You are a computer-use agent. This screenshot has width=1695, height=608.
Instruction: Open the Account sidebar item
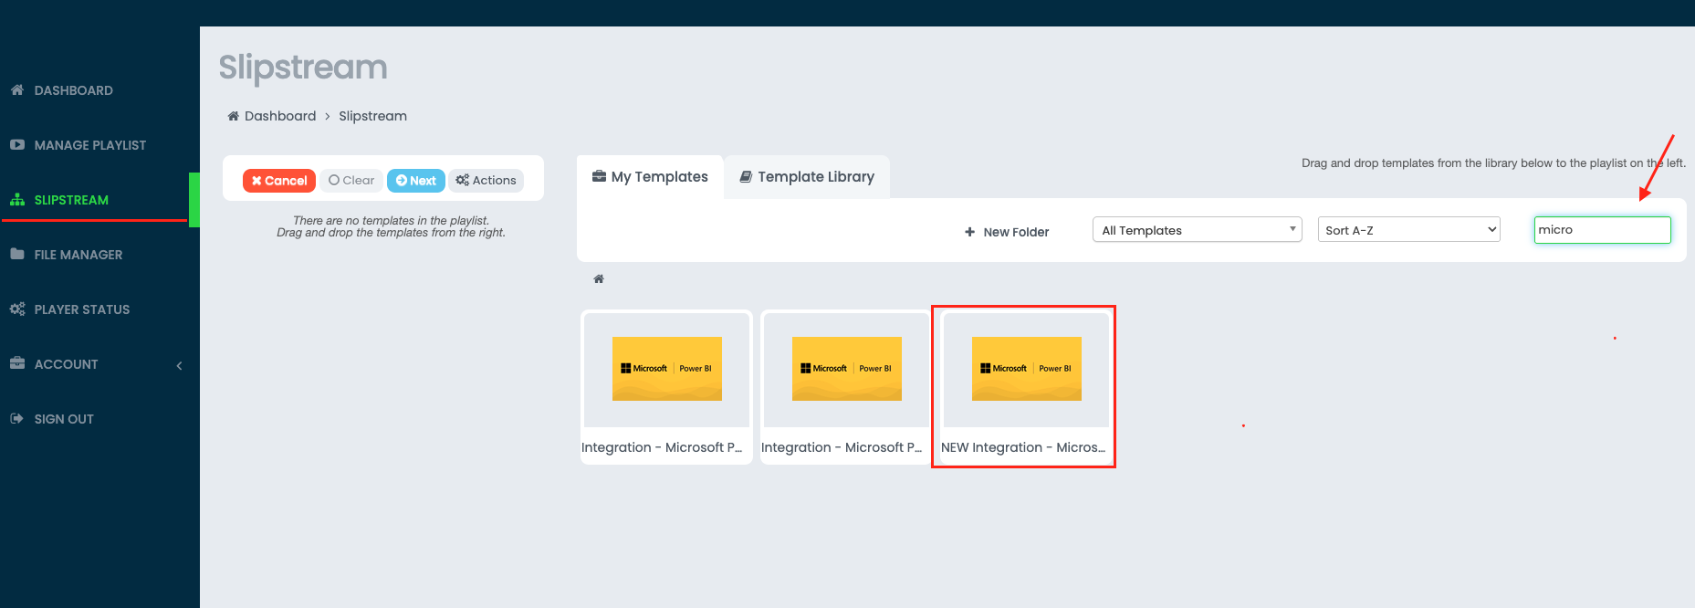click(x=99, y=364)
